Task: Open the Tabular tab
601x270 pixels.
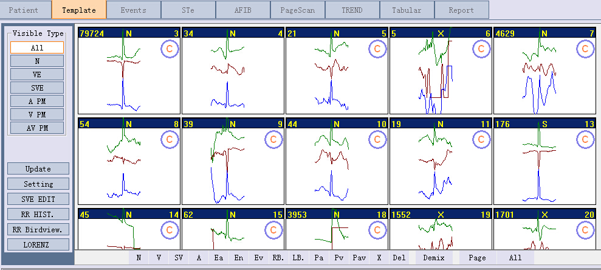Action: (x=407, y=10)
